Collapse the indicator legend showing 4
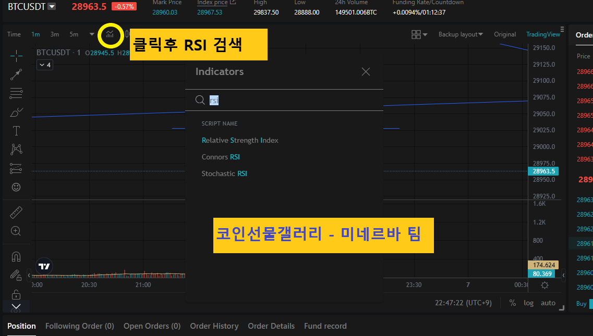Viewport: 593px width, 336px height. click(x=45, y=65)
